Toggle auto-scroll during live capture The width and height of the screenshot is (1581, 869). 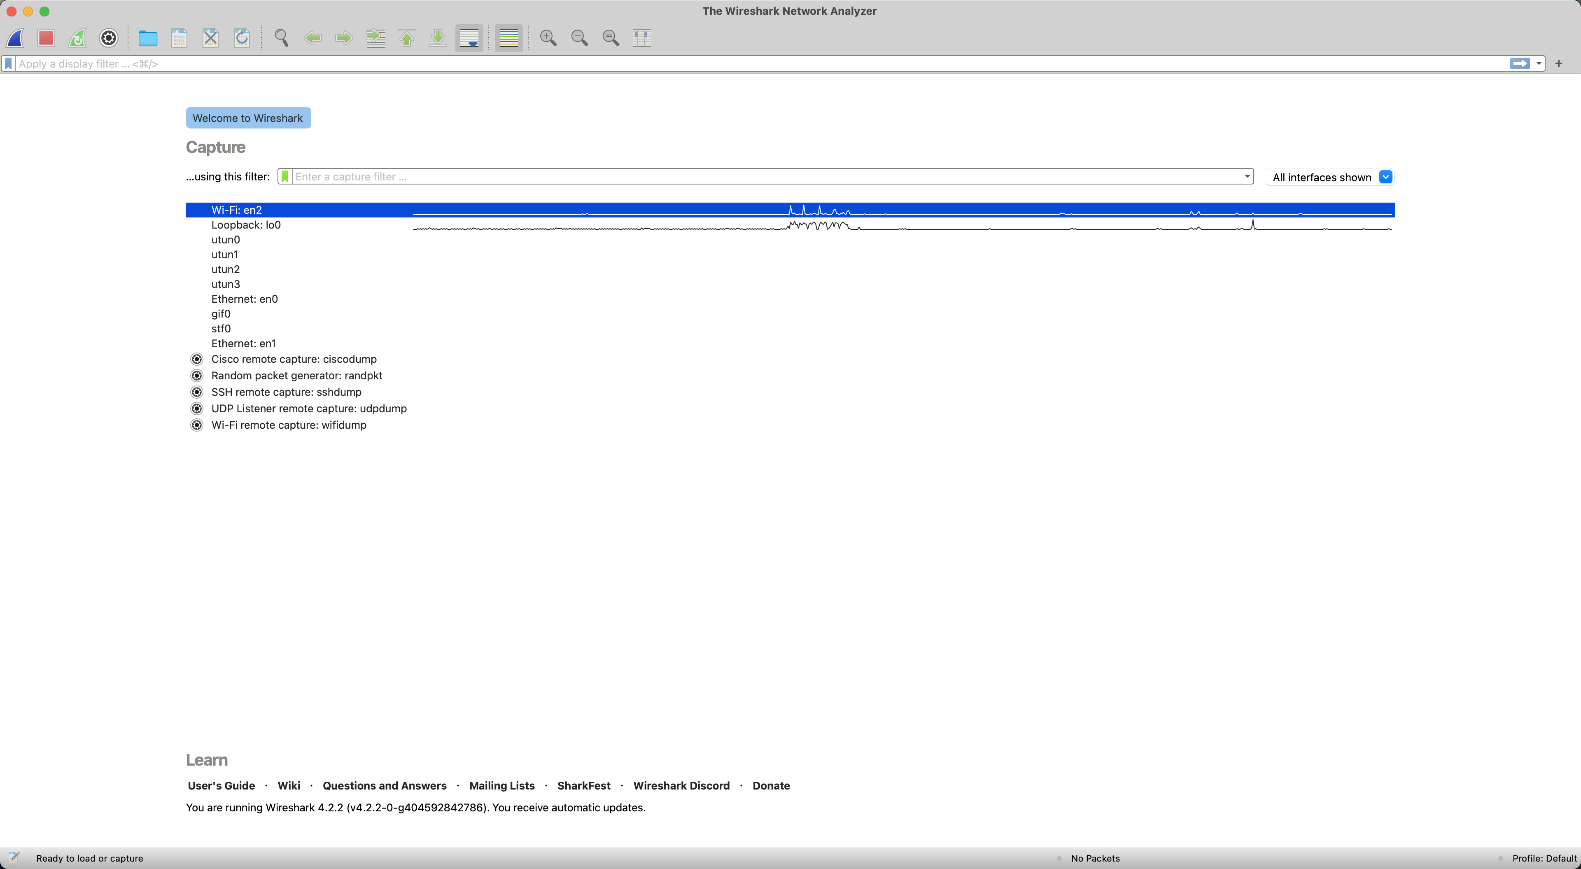coord(469,38)
